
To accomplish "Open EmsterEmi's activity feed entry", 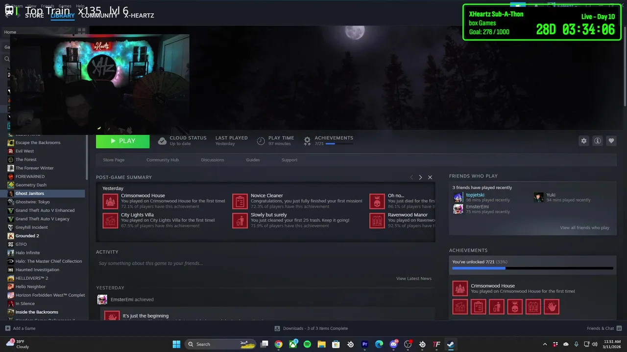I will click(x=132, y=300).
